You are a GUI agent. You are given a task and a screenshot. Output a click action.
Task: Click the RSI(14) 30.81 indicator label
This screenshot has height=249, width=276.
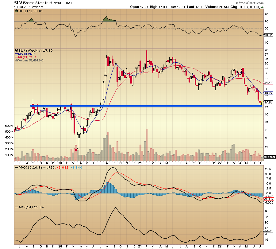pyautogui.click(x=31, y=11)
